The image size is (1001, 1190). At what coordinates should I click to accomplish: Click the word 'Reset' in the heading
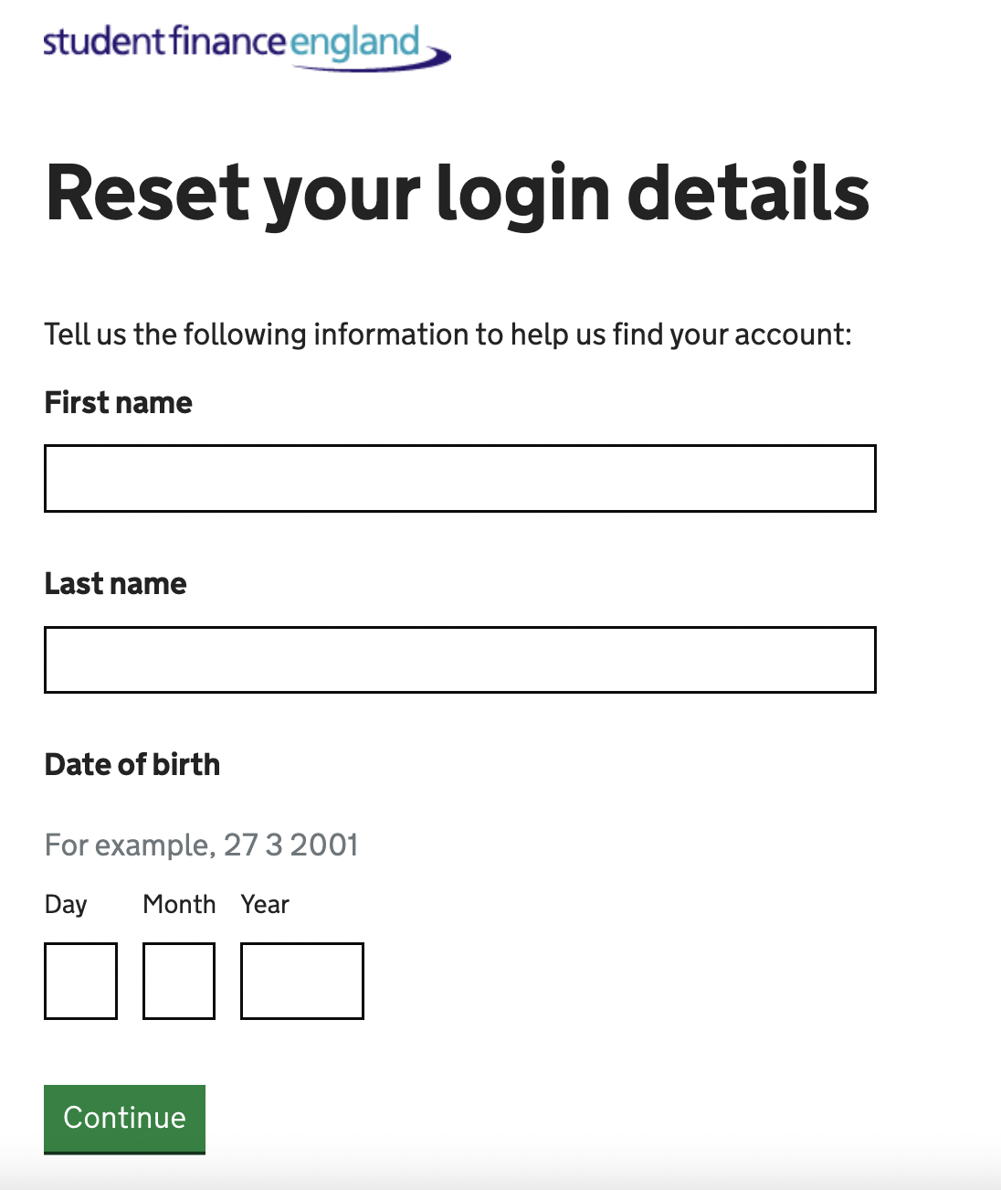[148, 193]
